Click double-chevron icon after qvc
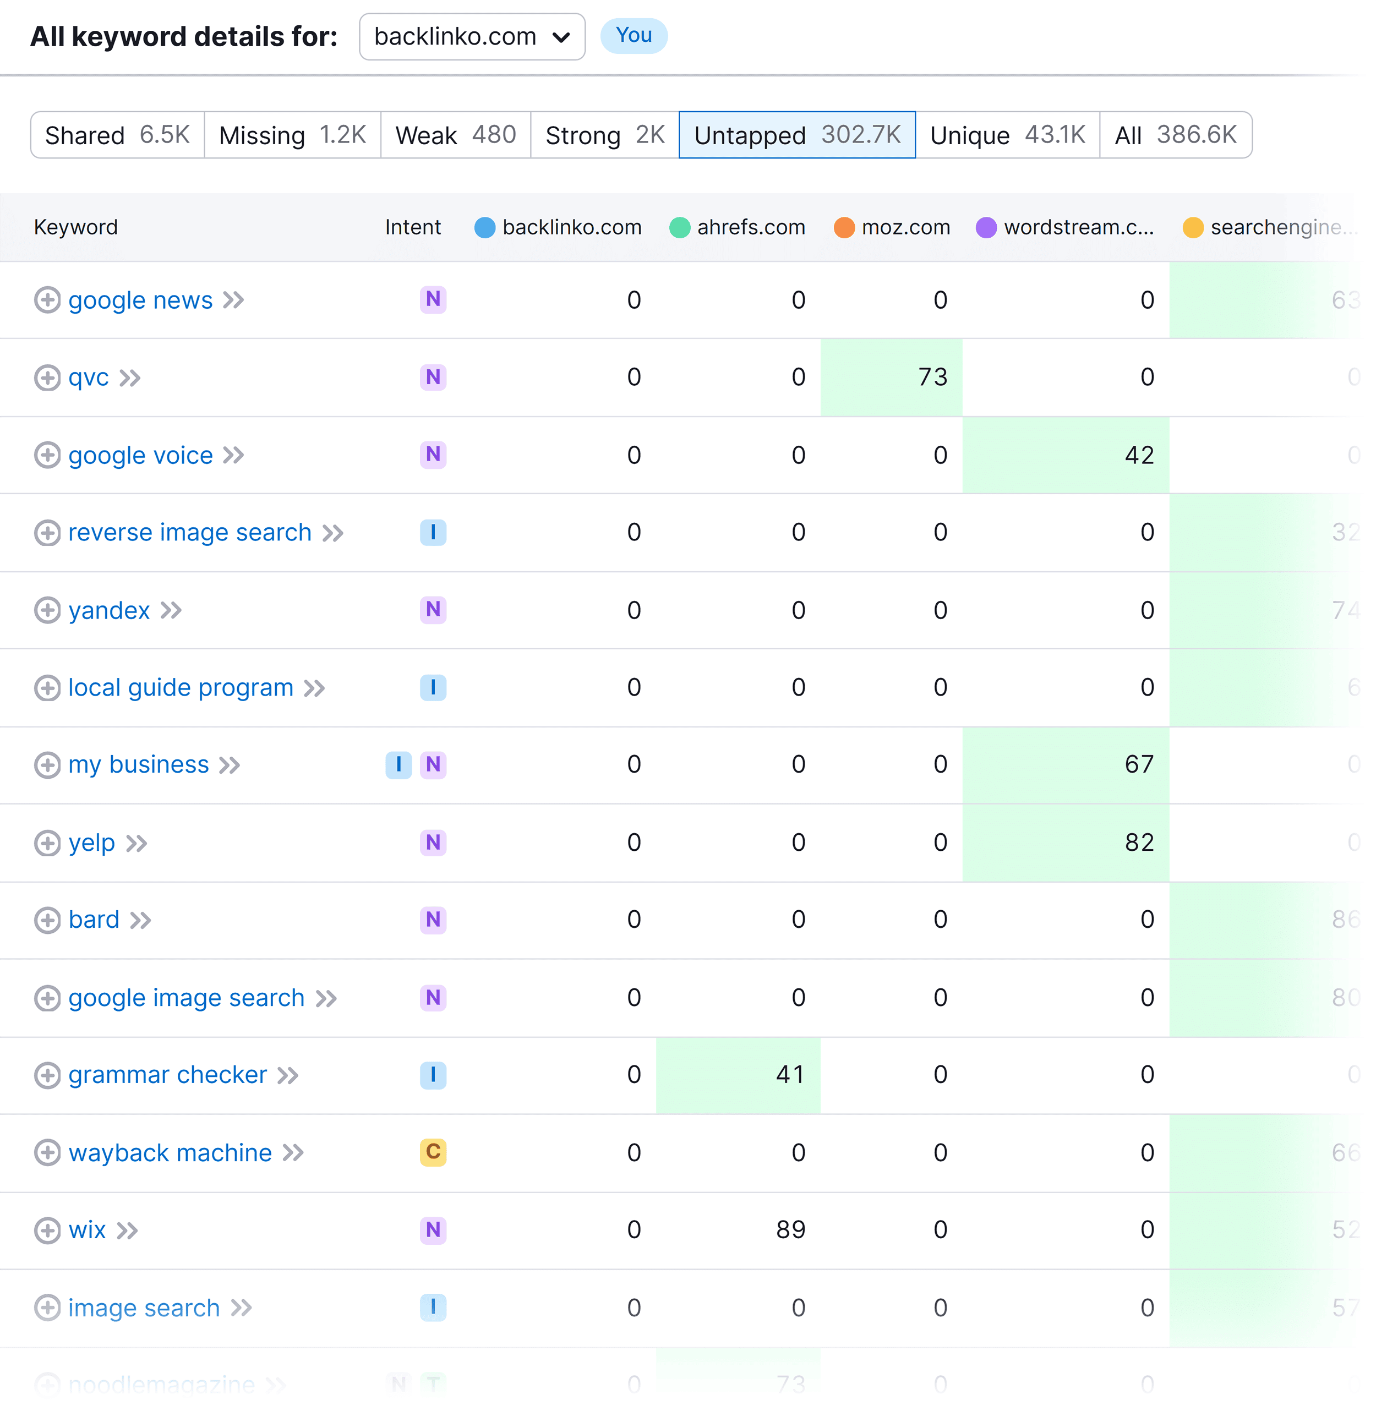Viewport: 1376px width, 1422px height. pyautogui.click(x=130, y=378)
